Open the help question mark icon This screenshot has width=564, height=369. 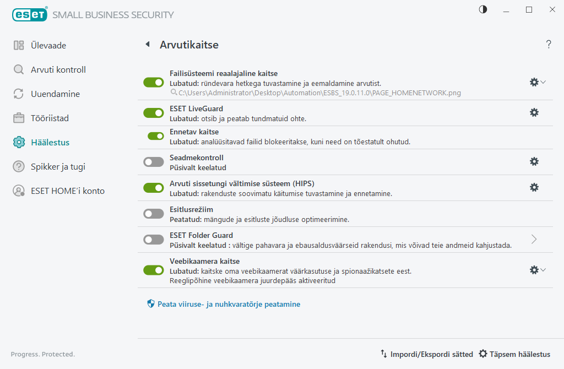[x=549, y=45]
